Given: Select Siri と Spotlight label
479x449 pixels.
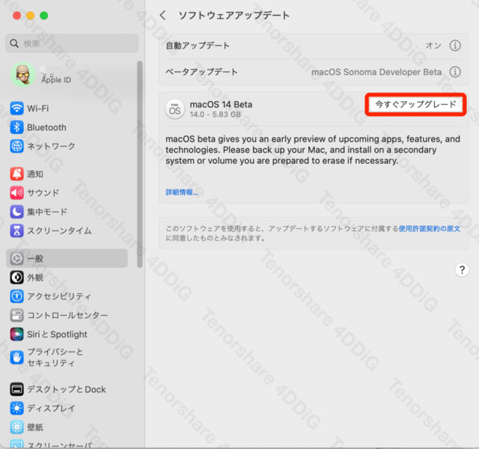Looking at the screenshot, I should click(57, 335).
